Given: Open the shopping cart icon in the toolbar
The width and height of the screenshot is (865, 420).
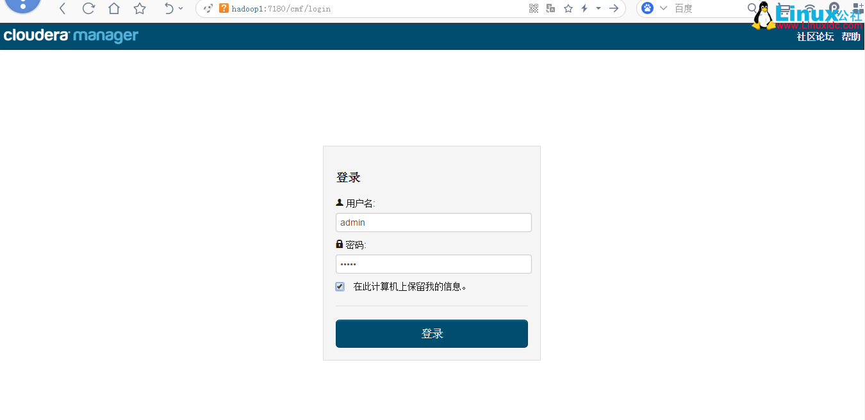Looking at the screenshot, I should pyautogui.click(x=785, y=8).
